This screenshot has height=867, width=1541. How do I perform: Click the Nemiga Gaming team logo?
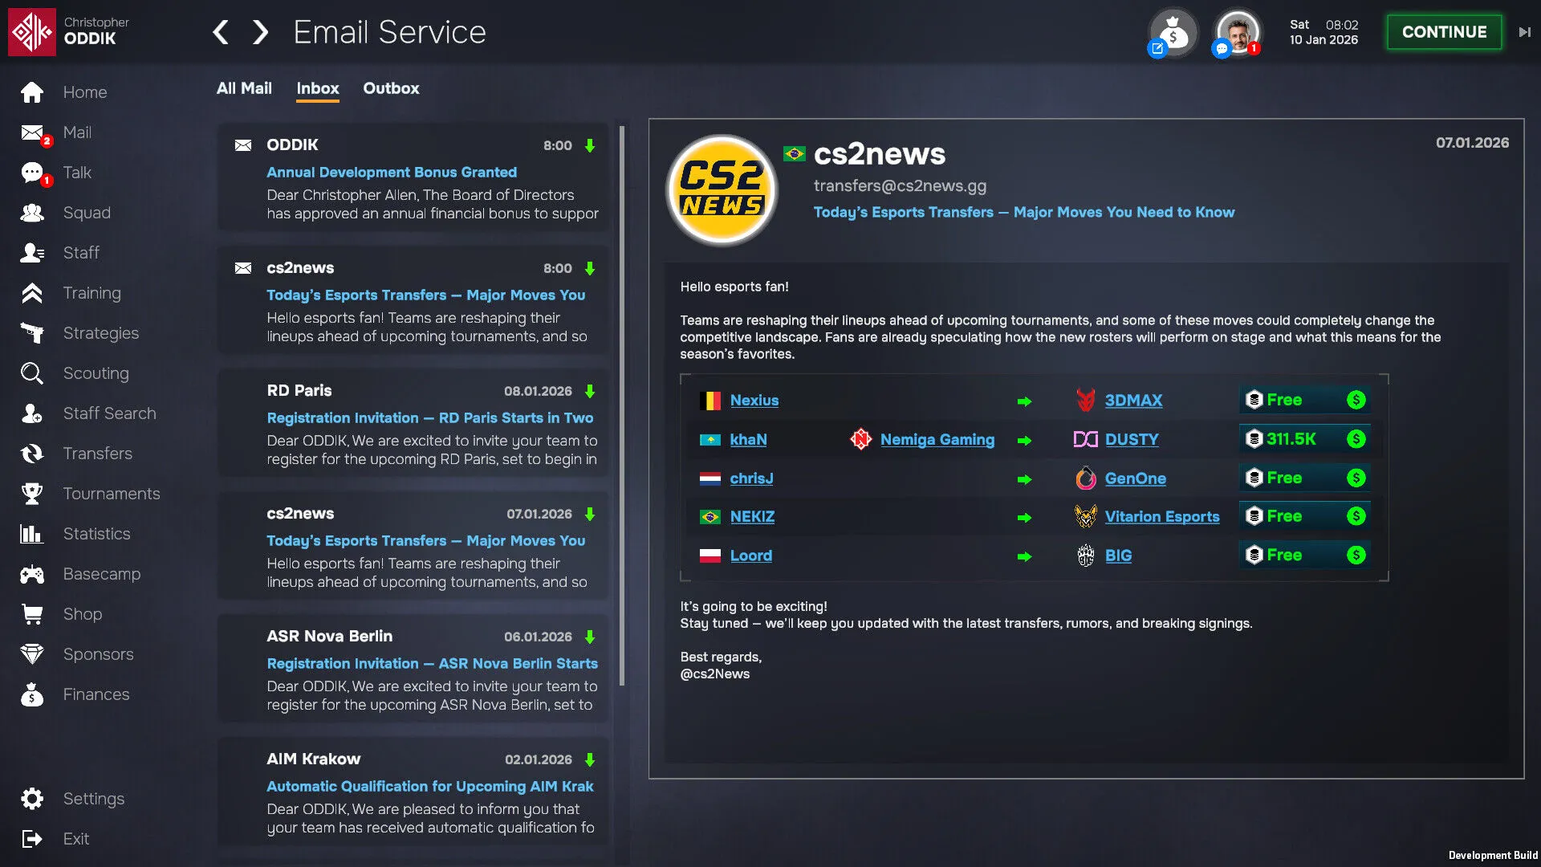pos(861,439)
